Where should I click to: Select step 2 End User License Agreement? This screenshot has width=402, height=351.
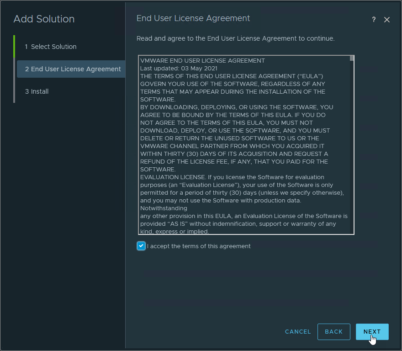pos(73,69)
